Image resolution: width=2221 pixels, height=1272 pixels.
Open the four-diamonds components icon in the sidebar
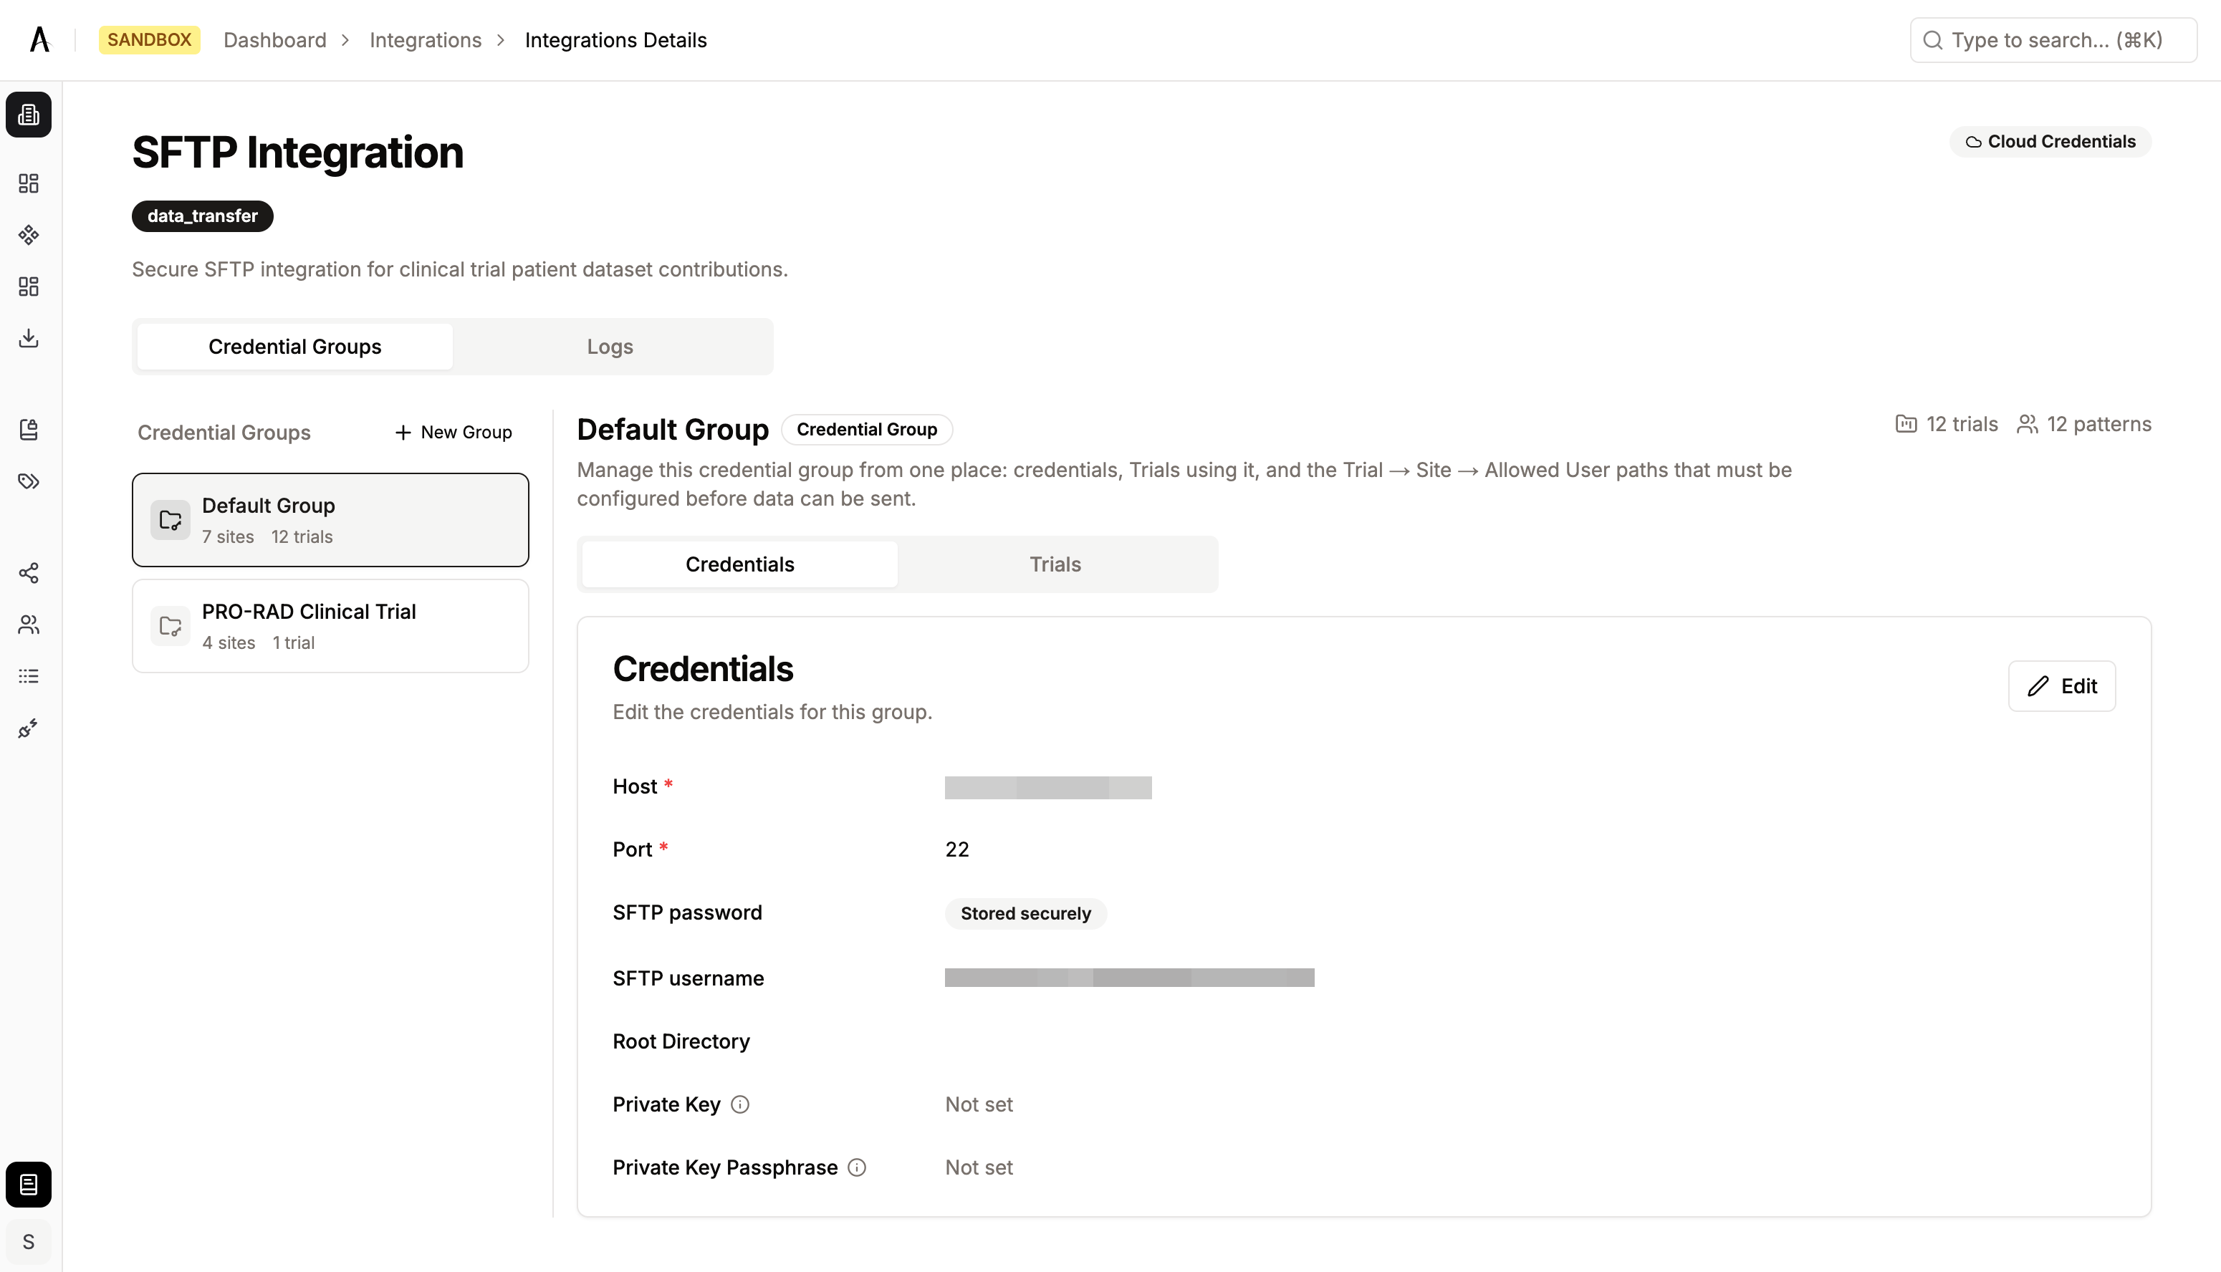29,235
